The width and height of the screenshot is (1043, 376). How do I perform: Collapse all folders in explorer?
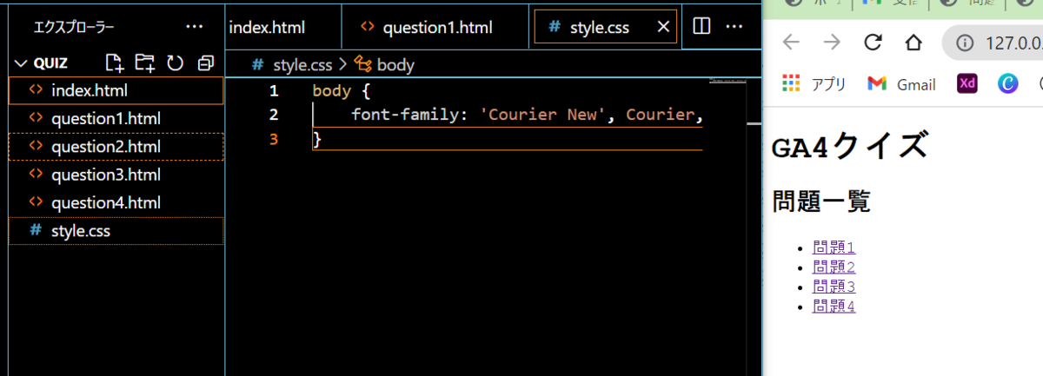[205, 63]
